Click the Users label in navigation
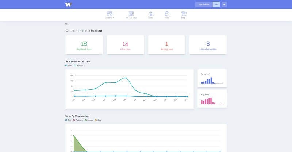The image size is (292, 152). (151, 17)
